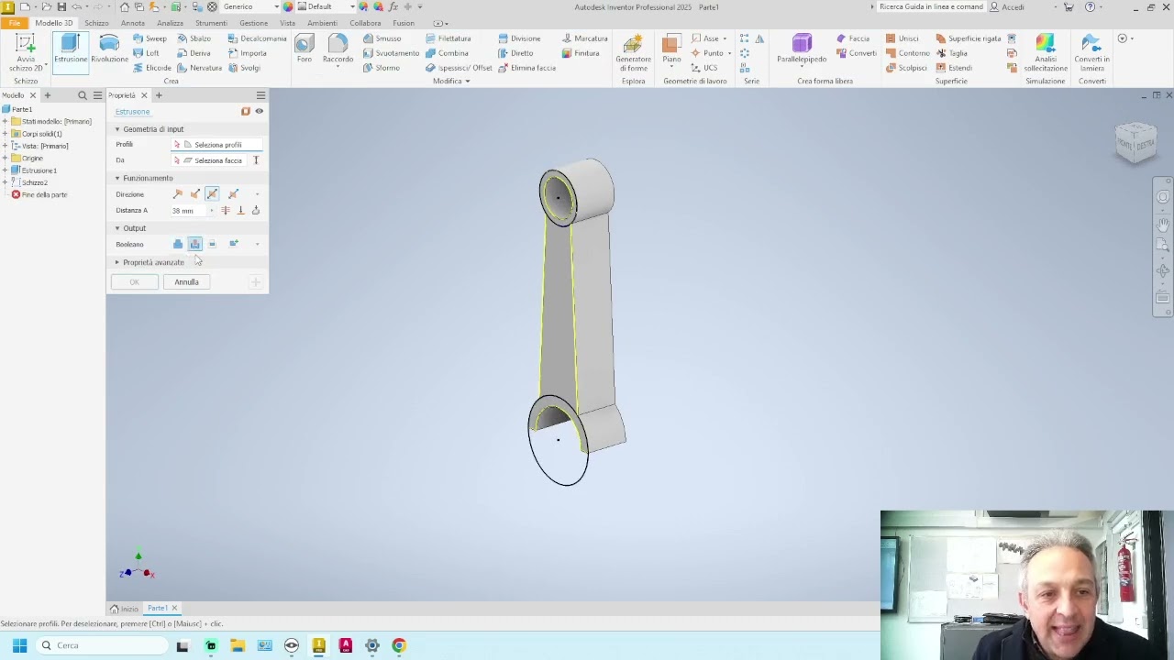Click Seleziona faccia selector
Screen dimensions: 1174x660
pos(211,160)
